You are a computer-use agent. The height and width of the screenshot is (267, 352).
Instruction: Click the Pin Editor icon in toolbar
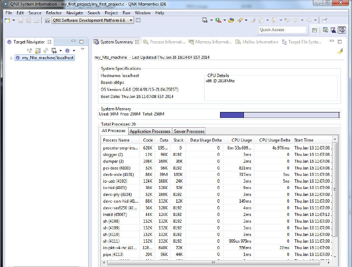click(x=324, y=20)
